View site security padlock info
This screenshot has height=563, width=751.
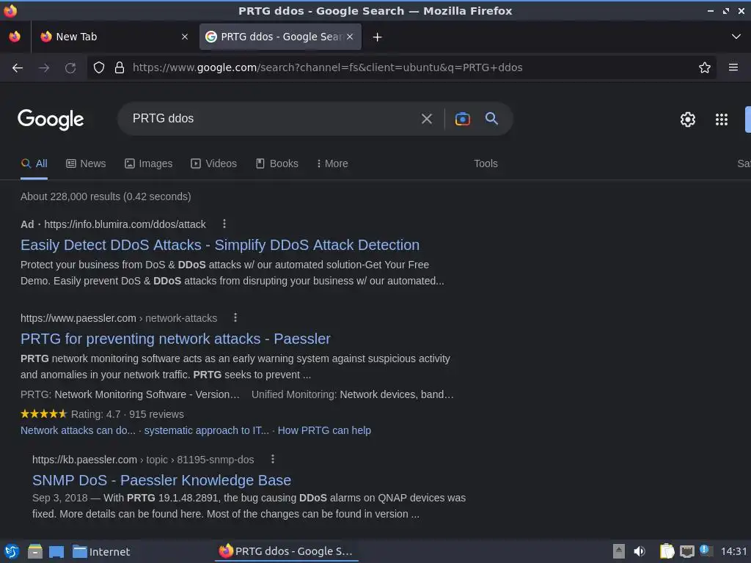[120, 67]
